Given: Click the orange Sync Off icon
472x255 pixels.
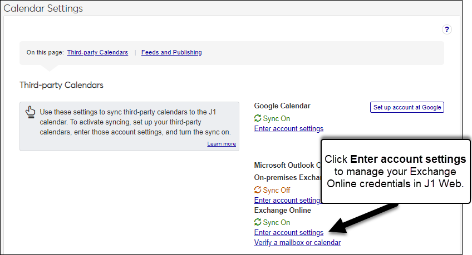Looking at the screenshot, I should [258, 190].
